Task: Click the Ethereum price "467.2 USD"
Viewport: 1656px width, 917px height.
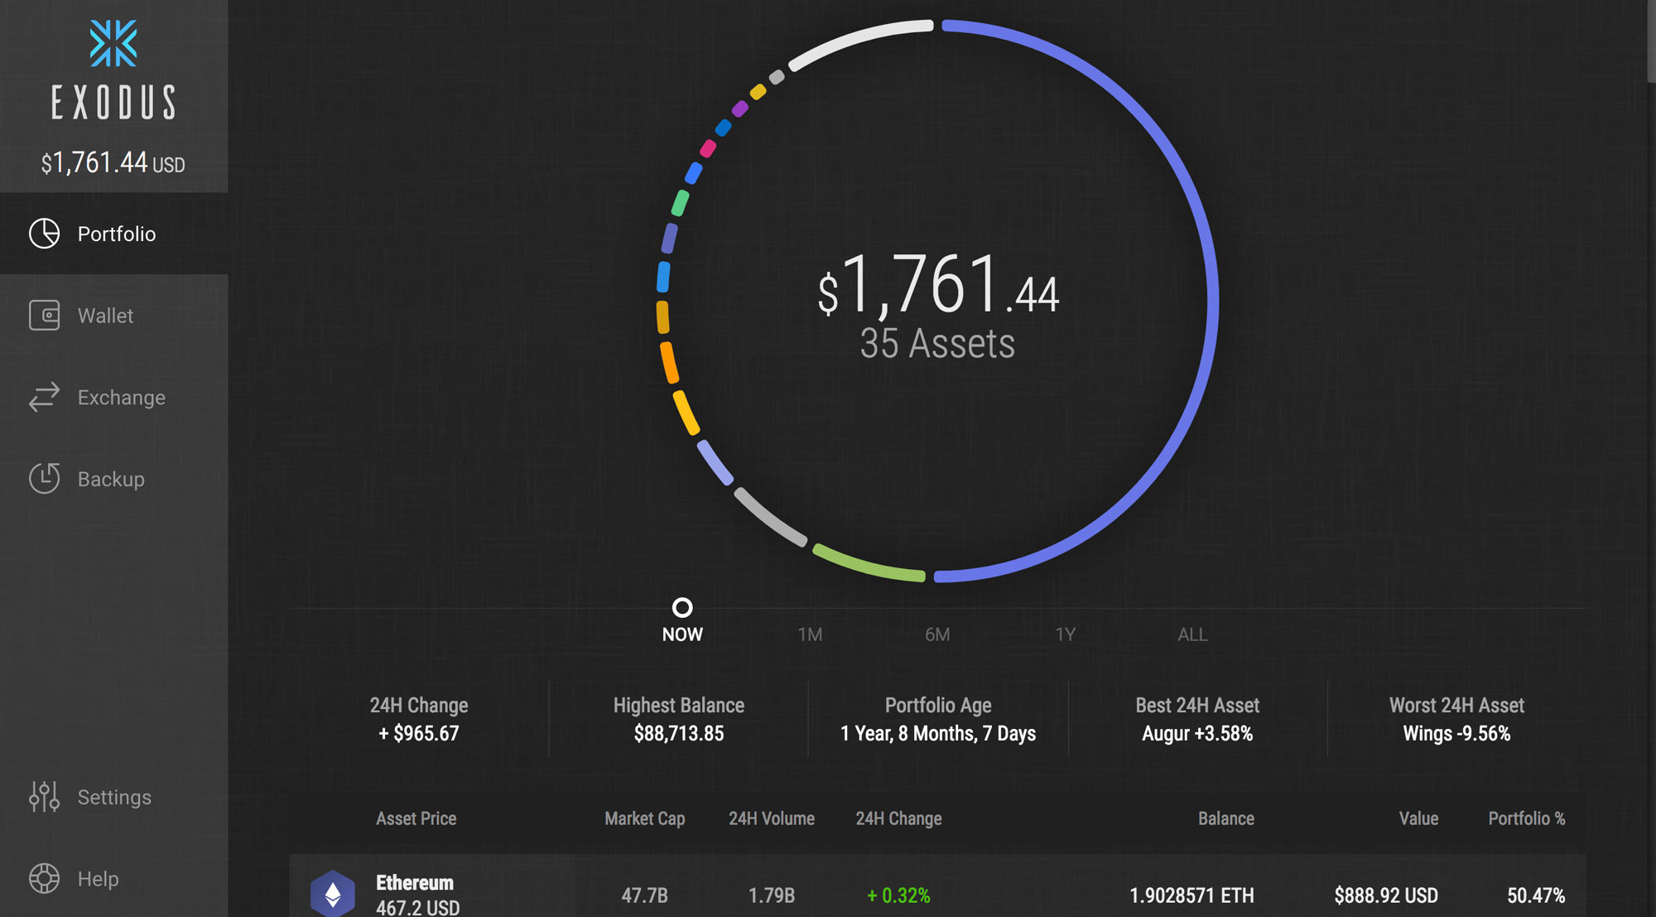Action: [x=417, y=907]
